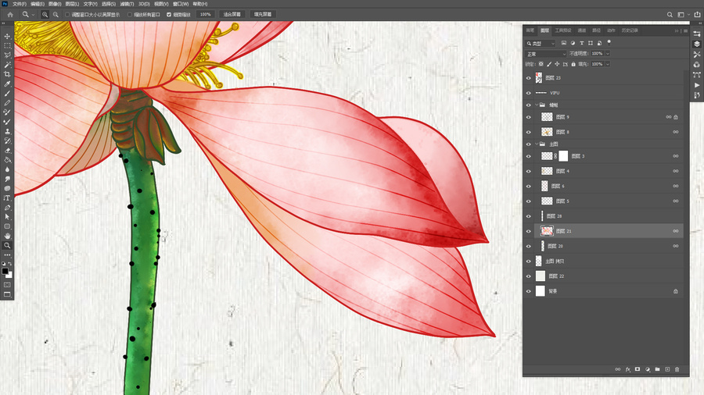This screenshot has width=704, height=395.
Task: Select the Clone Stamp tool
Action: (x=7, y=131)
